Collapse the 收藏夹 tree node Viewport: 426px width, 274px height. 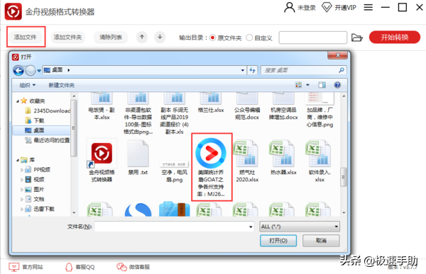click(17, 101)
